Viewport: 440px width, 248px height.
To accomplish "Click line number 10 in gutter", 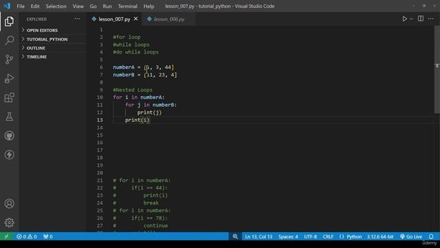I will [100, 97].
